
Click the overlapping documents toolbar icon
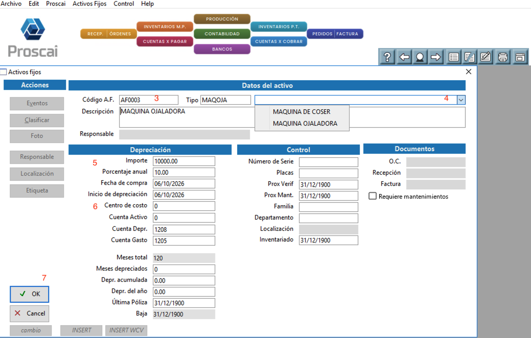coord(469,57)
